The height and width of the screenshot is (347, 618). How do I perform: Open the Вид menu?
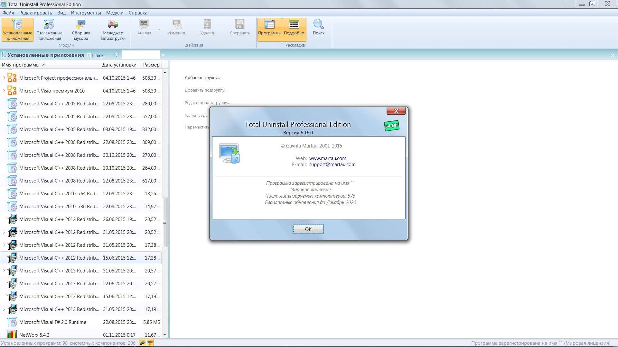tap(61, 13)
